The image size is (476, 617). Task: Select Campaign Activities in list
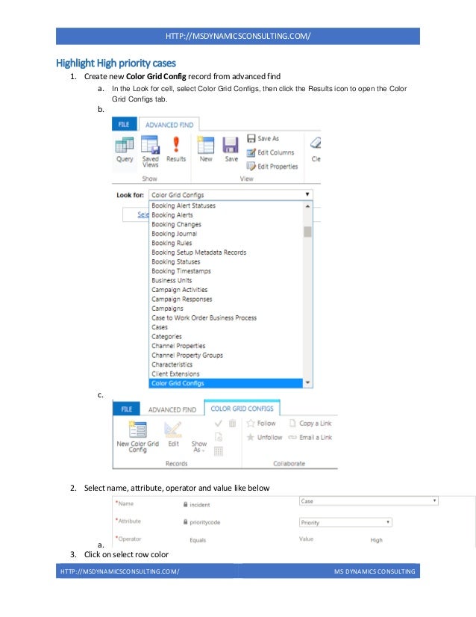pos(179,290)
